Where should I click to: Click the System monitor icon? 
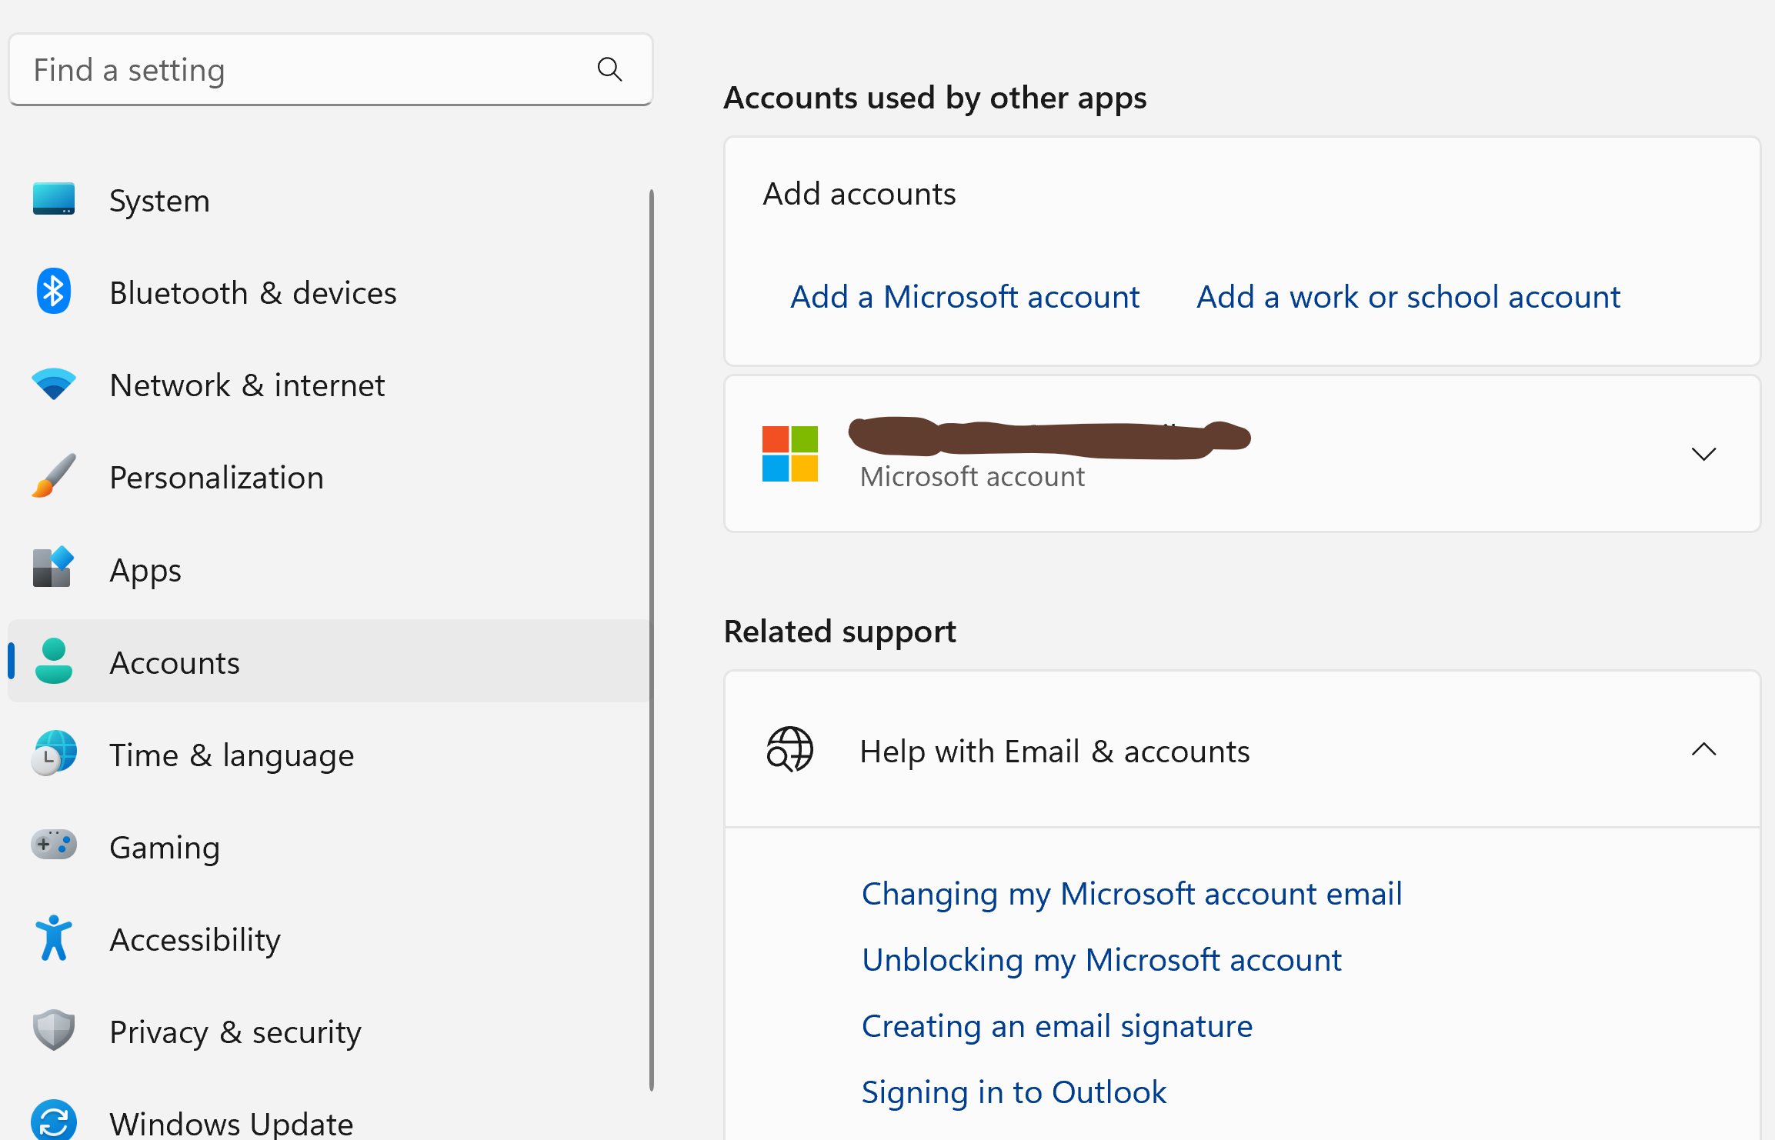(x=54, y=199)
